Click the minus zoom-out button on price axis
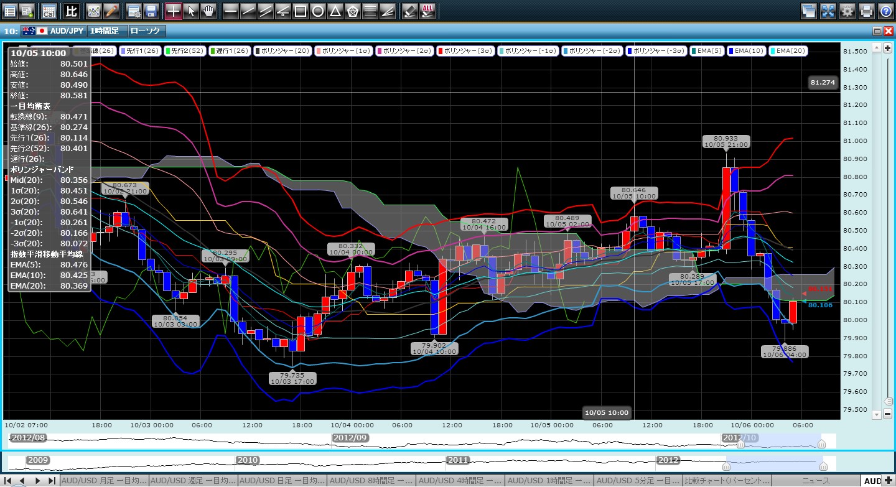 point(887,413)
